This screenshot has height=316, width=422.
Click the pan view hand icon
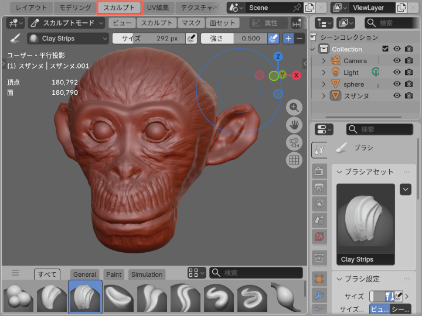point(294,125)
